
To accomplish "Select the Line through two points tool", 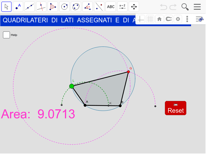I will (x=30, y=7).
